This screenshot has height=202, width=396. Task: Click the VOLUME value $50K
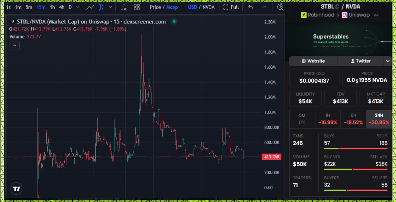click(x=300, y=164)
